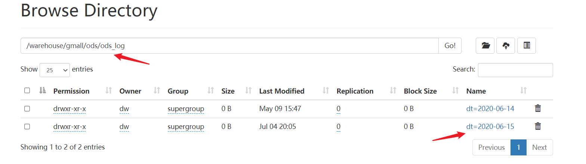Click the Previous pagination button
Viewport: 586px width, 164px height.
point(491,147)
